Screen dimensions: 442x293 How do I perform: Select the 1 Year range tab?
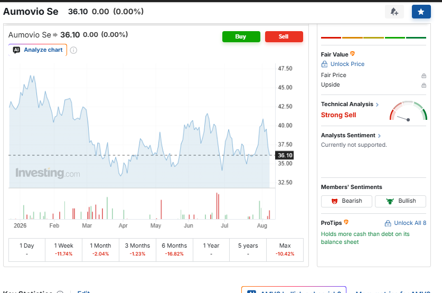click(x=211, y=250)
